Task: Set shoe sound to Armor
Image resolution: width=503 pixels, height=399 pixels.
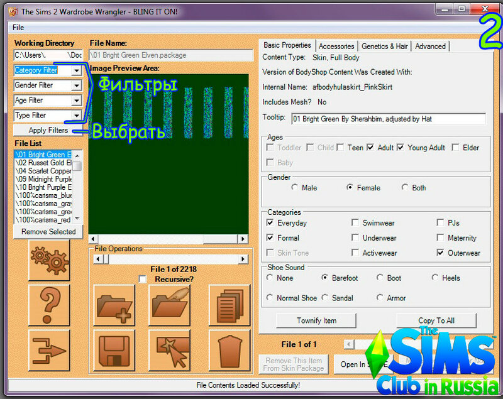Action: (x=380, y=298)
